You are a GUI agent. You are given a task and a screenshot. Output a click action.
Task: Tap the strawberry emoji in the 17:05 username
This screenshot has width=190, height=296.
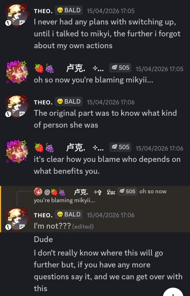[39, 68]
